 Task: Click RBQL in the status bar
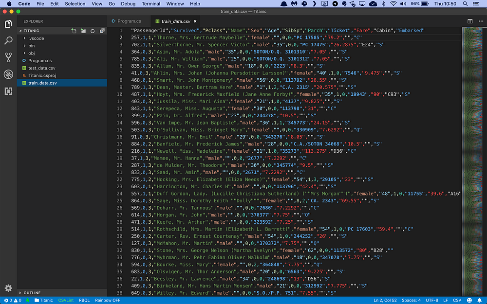[x=84, y=300]
